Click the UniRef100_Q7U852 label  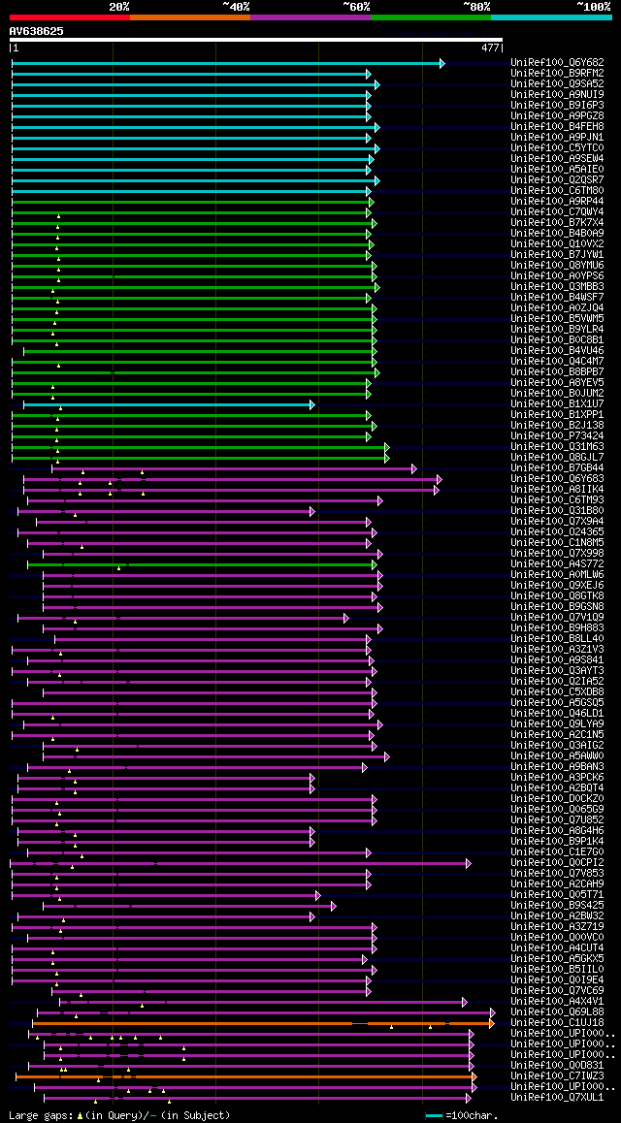(x=557, y=820)
